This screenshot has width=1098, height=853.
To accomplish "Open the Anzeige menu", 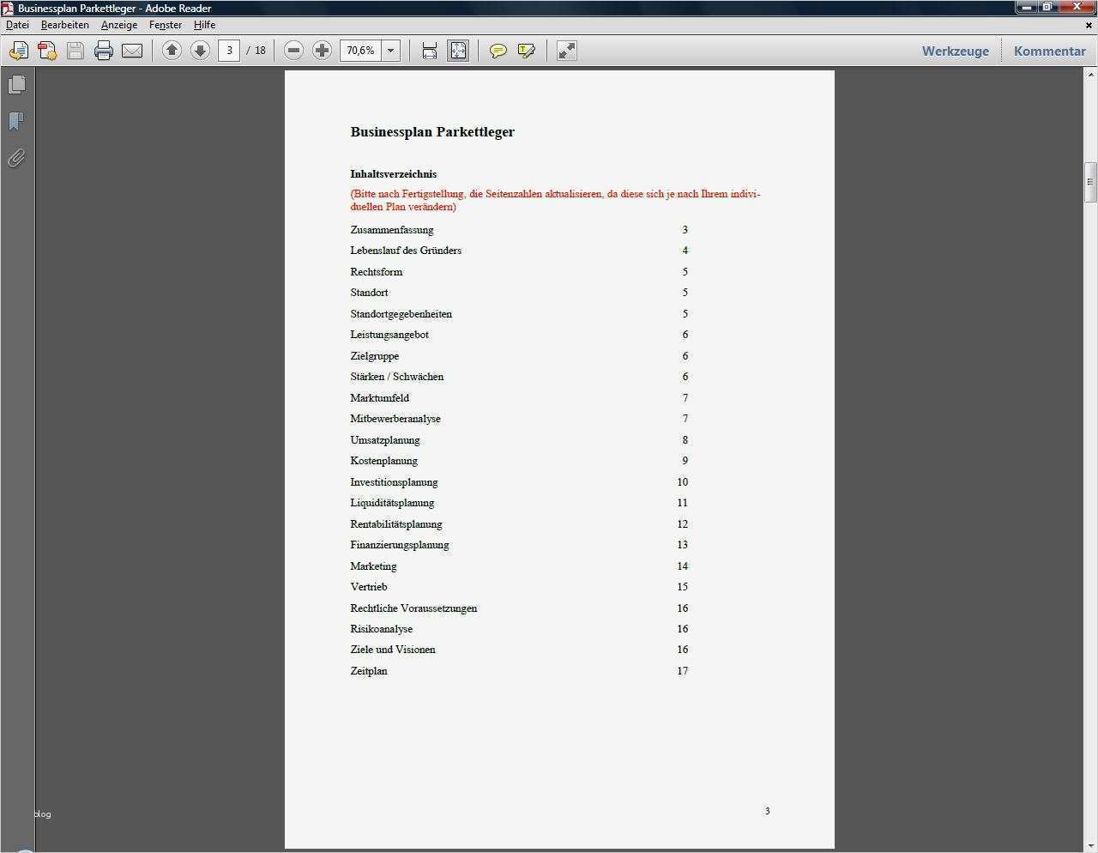I will click(119, 24).
